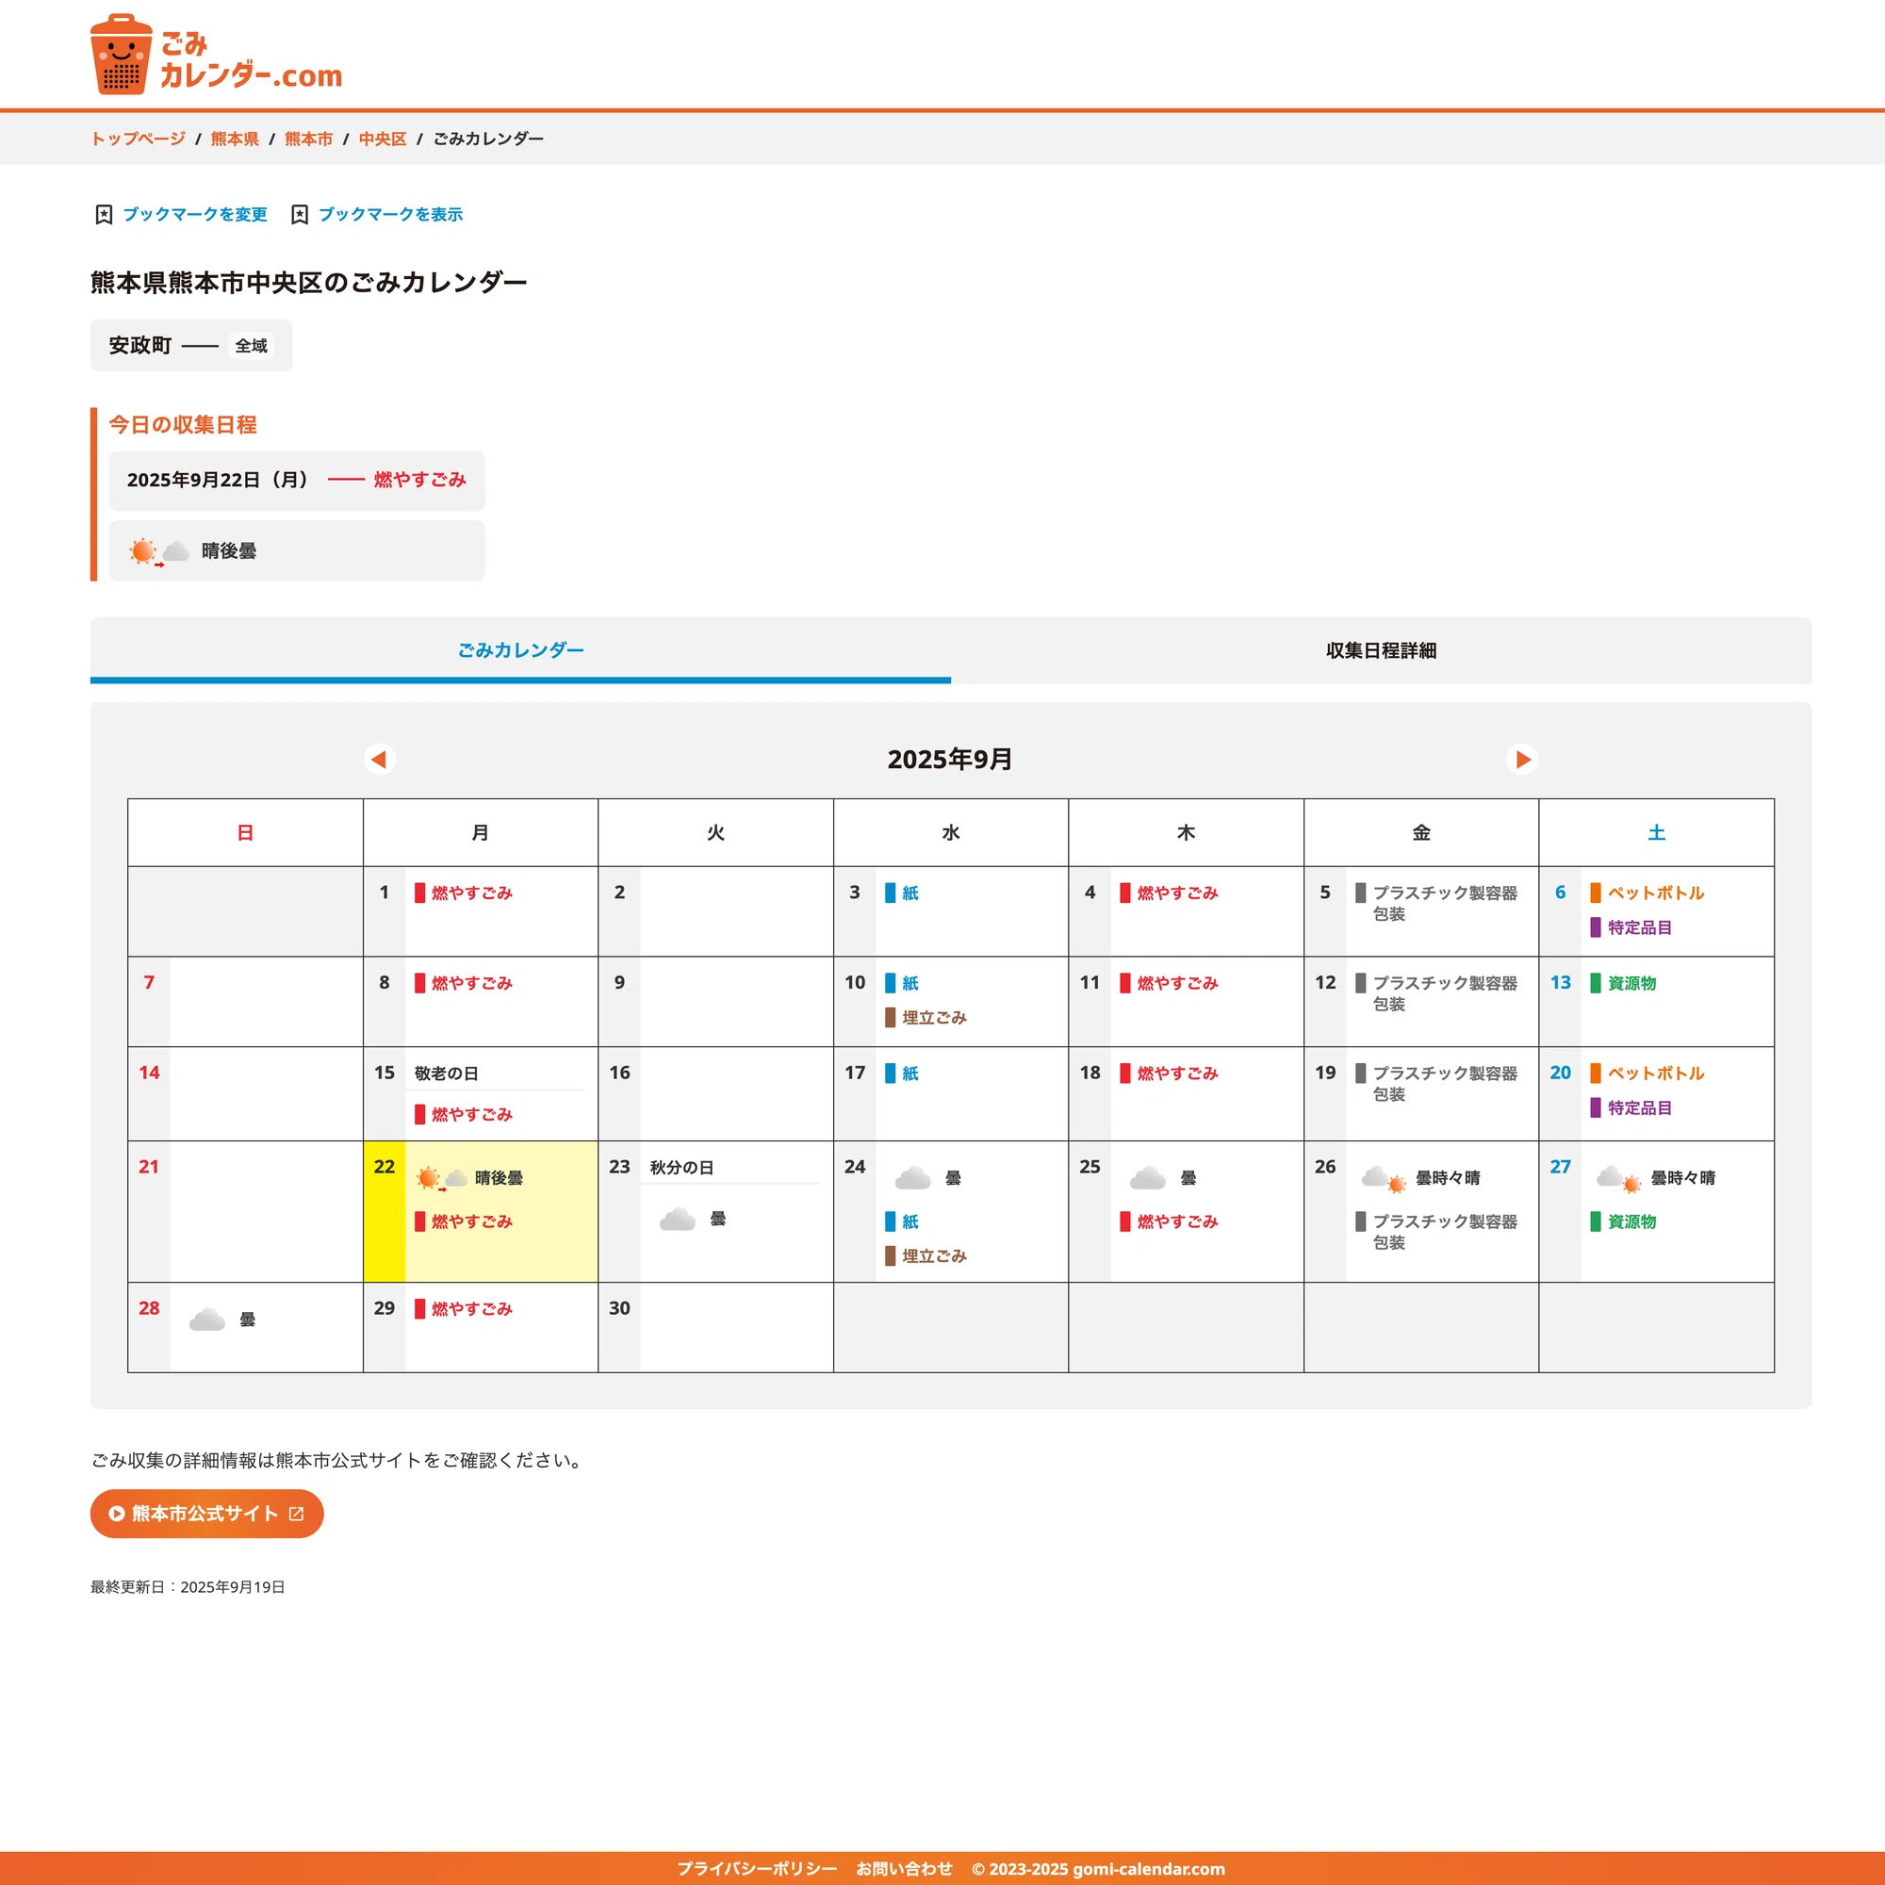Viewport: 1885px width, 1885px height.
Task: Go to next month with right arrow
Action: coord(1522,759)
